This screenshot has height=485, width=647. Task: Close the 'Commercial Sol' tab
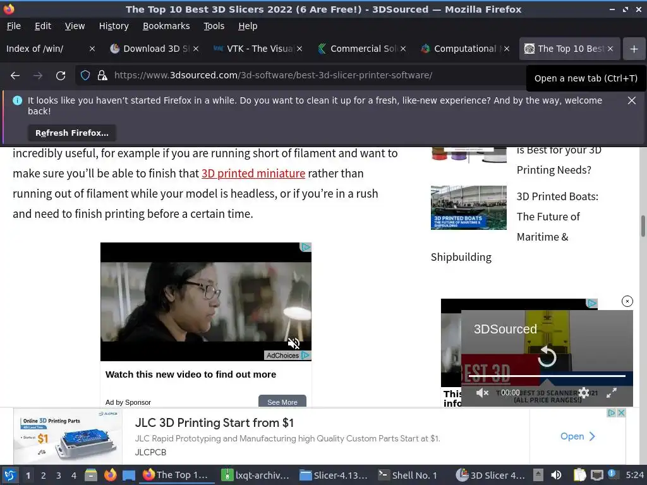click(x=403, y=49)
